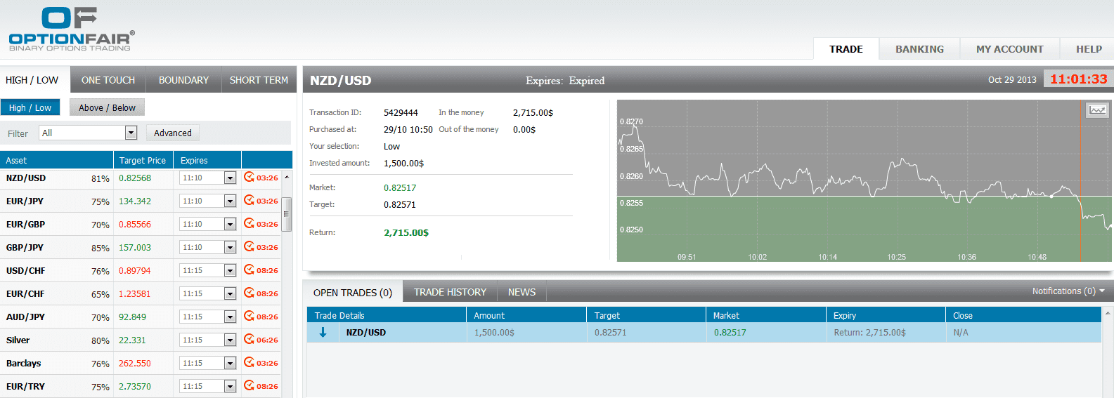Switch to Above / Below mode
This screenshot has height=398, width=1114.
pos(107,107)
